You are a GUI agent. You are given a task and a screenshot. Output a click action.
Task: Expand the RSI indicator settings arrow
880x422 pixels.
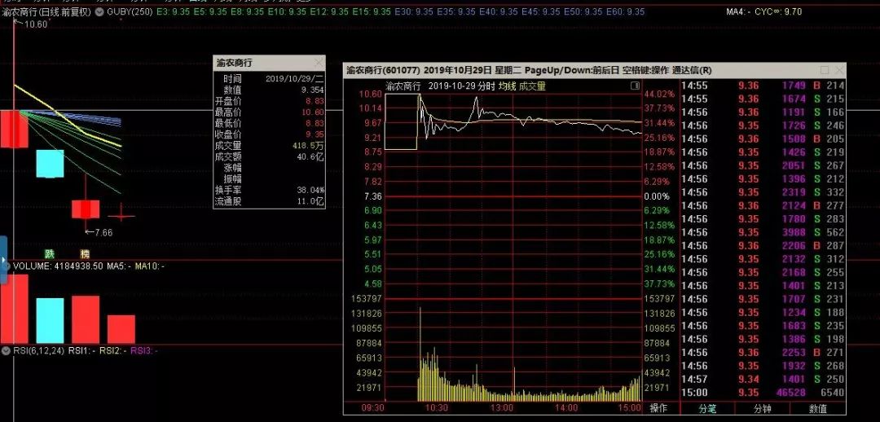coord(6,351)
